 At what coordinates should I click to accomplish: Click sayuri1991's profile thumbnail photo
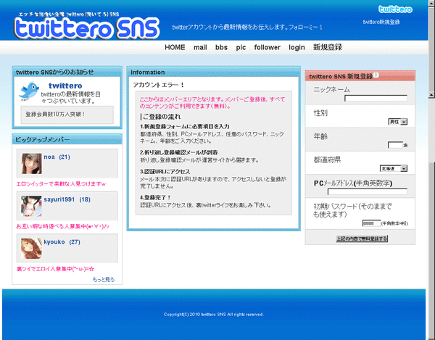click(31, 206)
